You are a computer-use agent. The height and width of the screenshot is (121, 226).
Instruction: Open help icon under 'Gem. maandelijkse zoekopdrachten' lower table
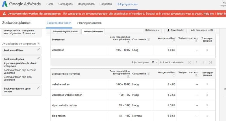coord(129,76)
